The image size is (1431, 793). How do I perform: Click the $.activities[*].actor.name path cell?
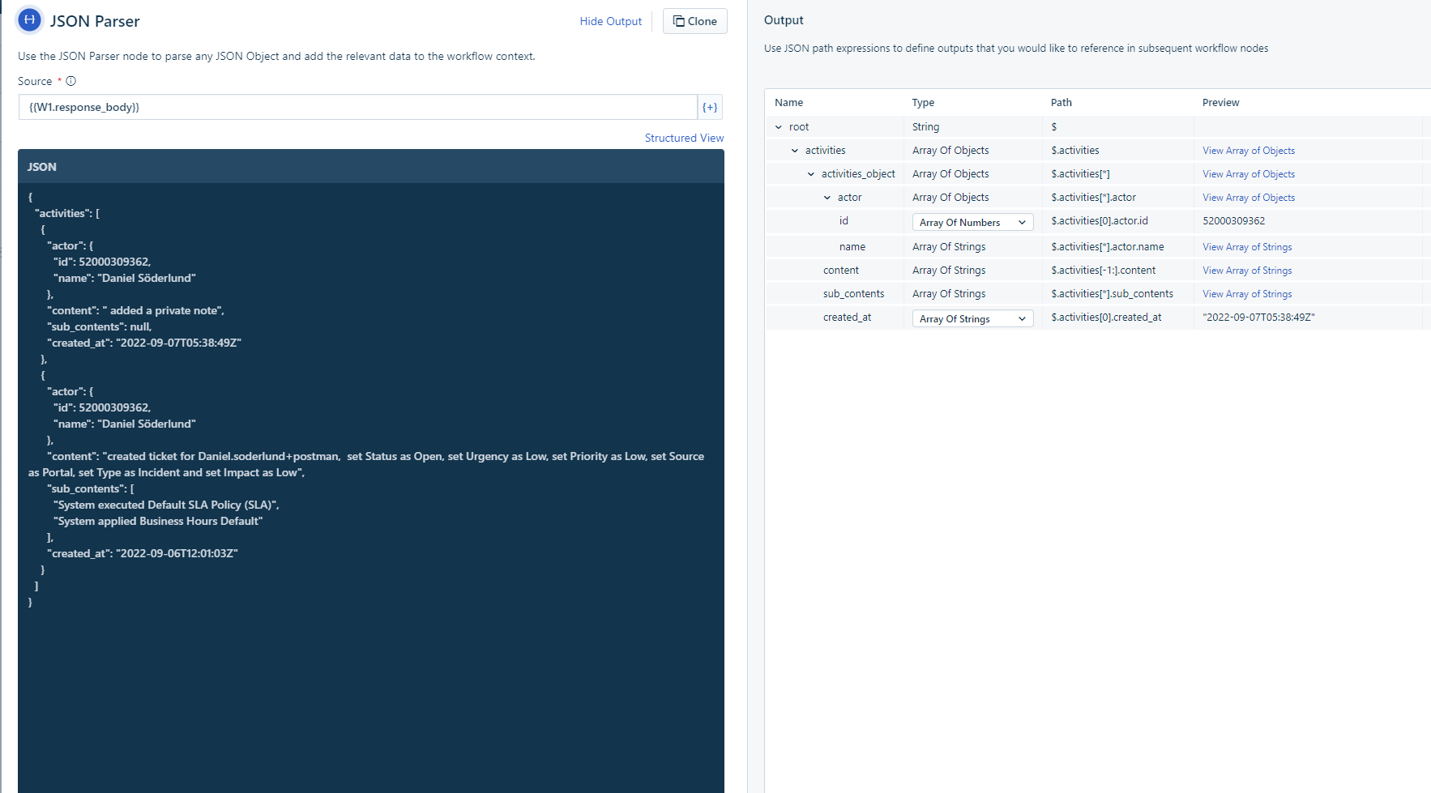[1108, 246]
